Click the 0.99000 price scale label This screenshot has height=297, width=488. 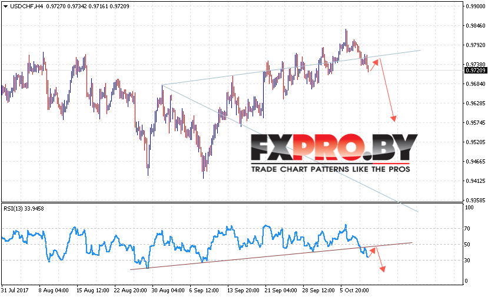(475, 6)
